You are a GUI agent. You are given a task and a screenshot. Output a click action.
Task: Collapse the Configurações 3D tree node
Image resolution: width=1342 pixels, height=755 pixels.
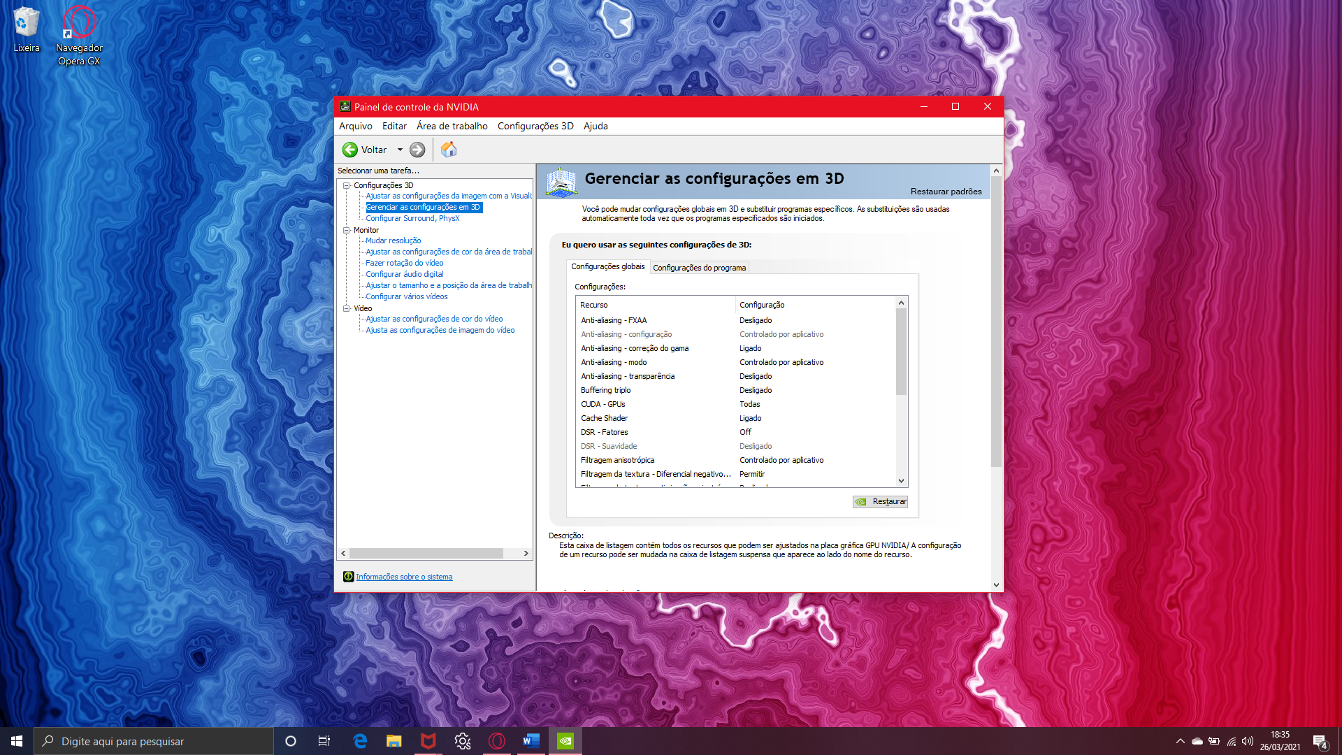[346, 185]
